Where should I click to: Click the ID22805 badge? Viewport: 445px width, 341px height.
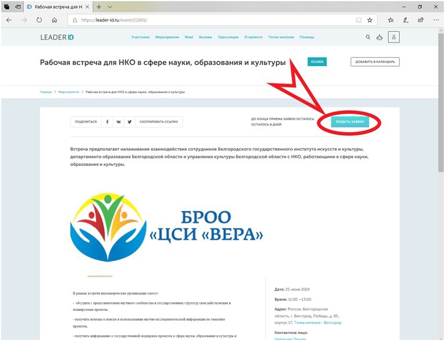tap(317, 61)
